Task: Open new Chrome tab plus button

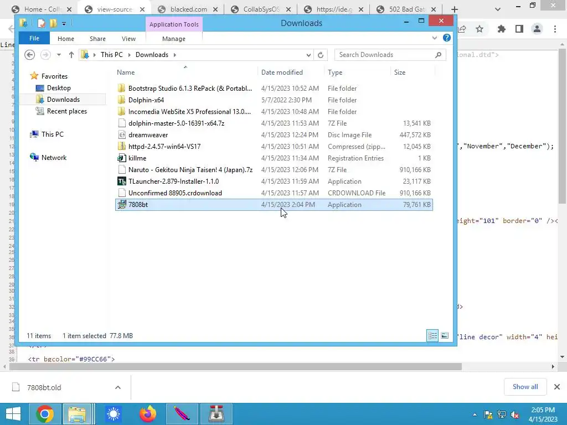Action: point(455,9)
